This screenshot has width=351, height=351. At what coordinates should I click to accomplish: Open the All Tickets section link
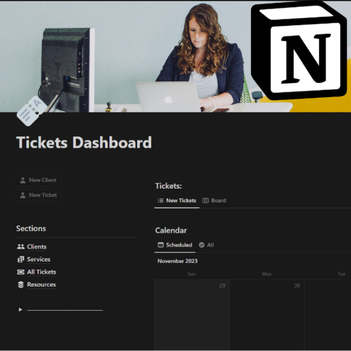[42, 272]
